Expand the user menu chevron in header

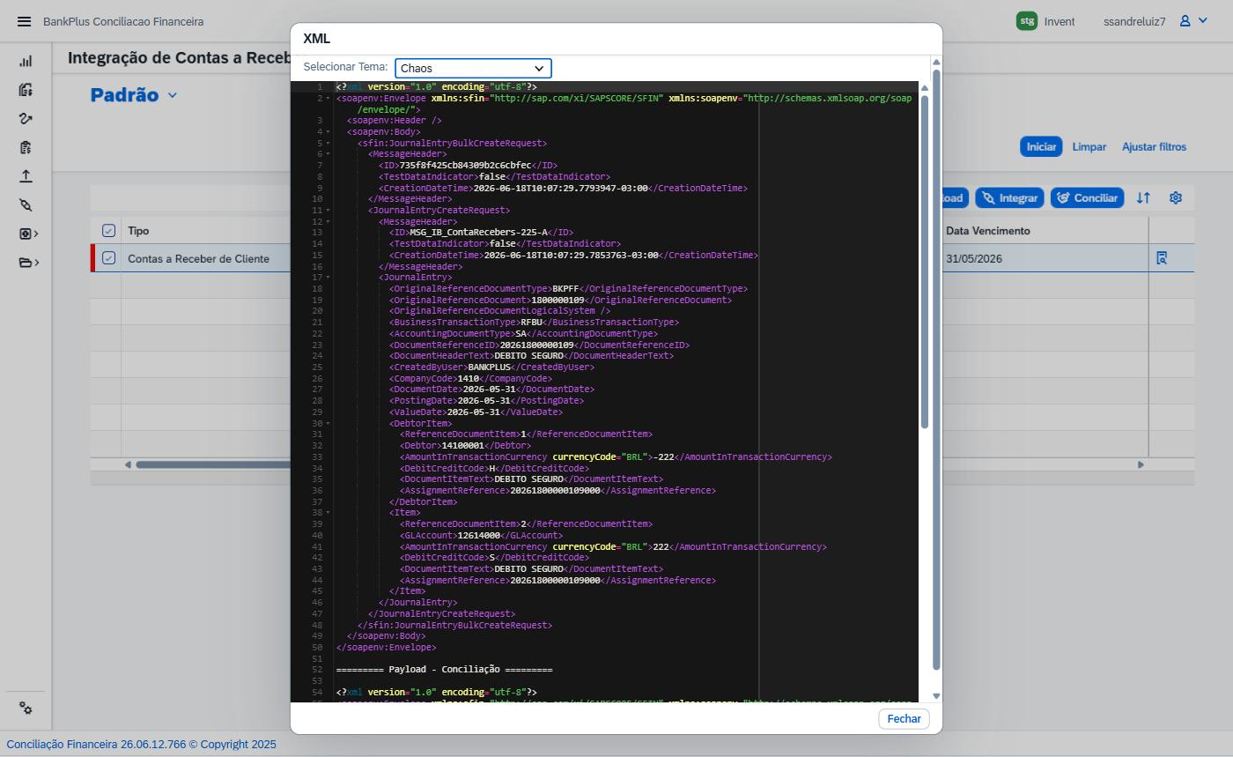(1203, 21)
